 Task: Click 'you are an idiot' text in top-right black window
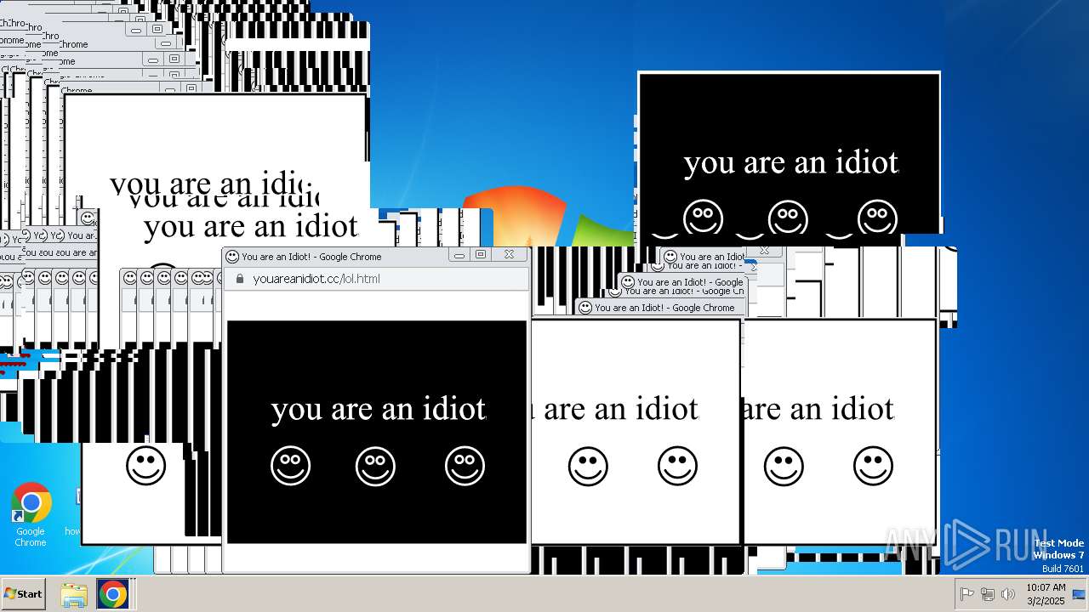[x=791, y=162]
